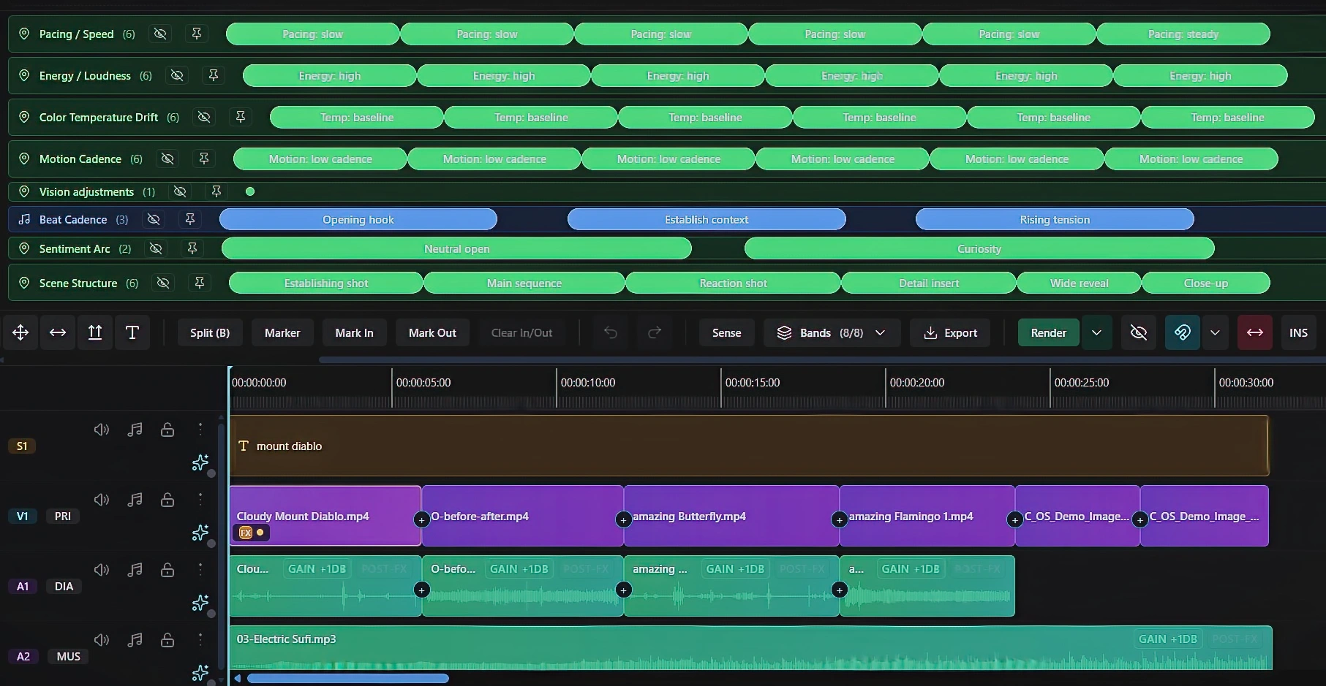Screen dimensions: 1326x686
Task: Click the Text tool icon in toolbar
Action: tap(132, 333)
